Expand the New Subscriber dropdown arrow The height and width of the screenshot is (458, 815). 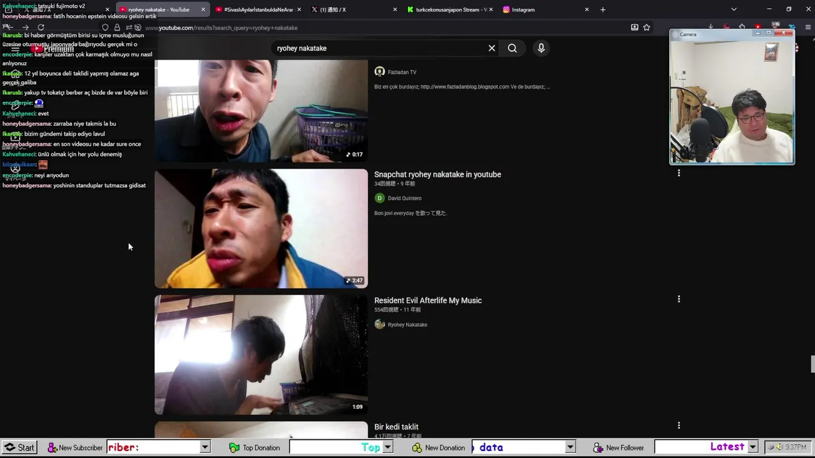coord(205,448)
